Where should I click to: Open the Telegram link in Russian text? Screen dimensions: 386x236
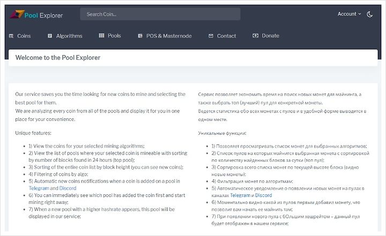point(240,195)
